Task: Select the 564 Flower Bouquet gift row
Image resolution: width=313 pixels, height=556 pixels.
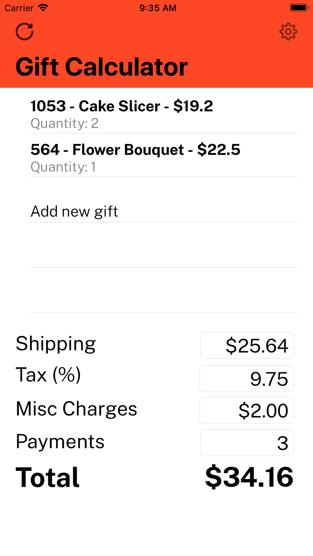Action: [x=156, y=155]
